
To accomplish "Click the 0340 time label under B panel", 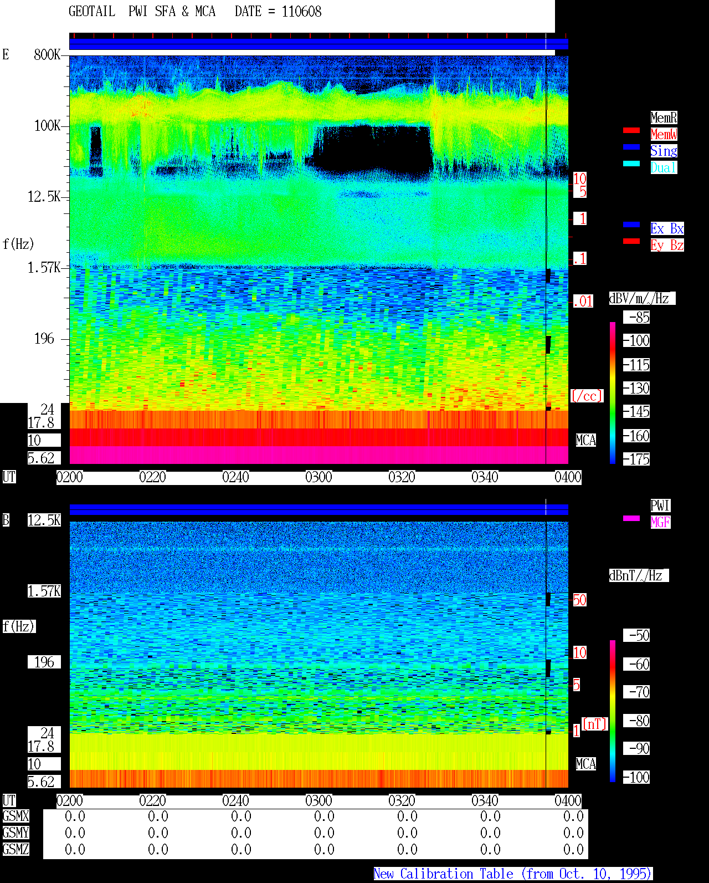I will pyautogui.click(x=485, y=801).
